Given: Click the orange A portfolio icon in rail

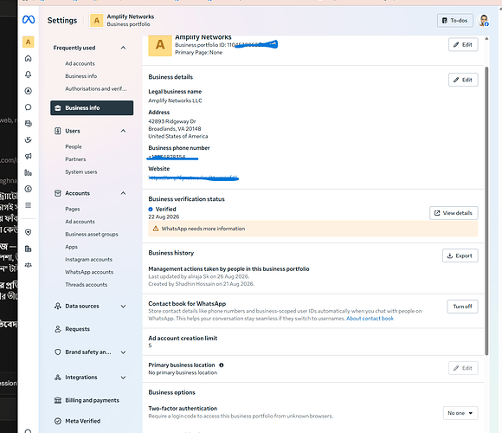Looking at the screenshot, I should (29, 42).
